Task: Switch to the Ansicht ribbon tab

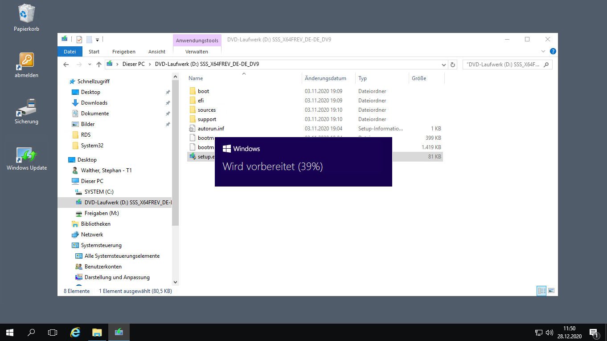Action: (x=157, y=52)
